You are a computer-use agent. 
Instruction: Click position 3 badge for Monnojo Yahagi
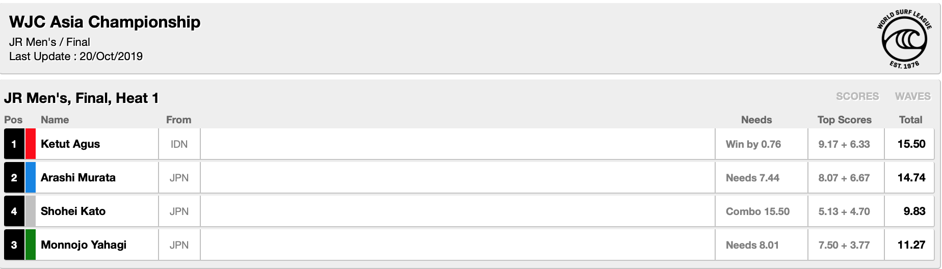14,245
